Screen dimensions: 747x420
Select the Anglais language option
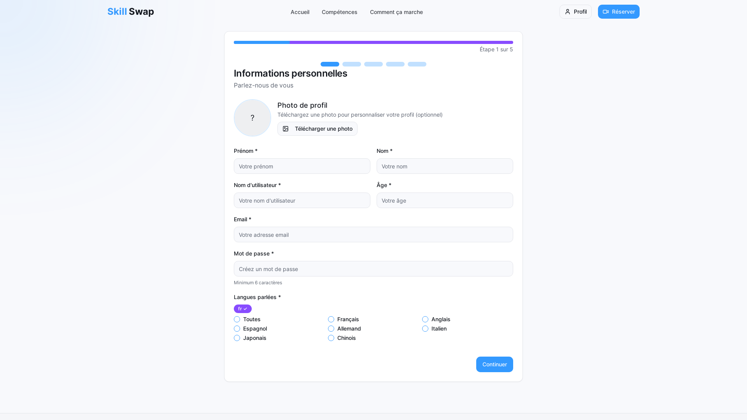click(x=425, y=319)
